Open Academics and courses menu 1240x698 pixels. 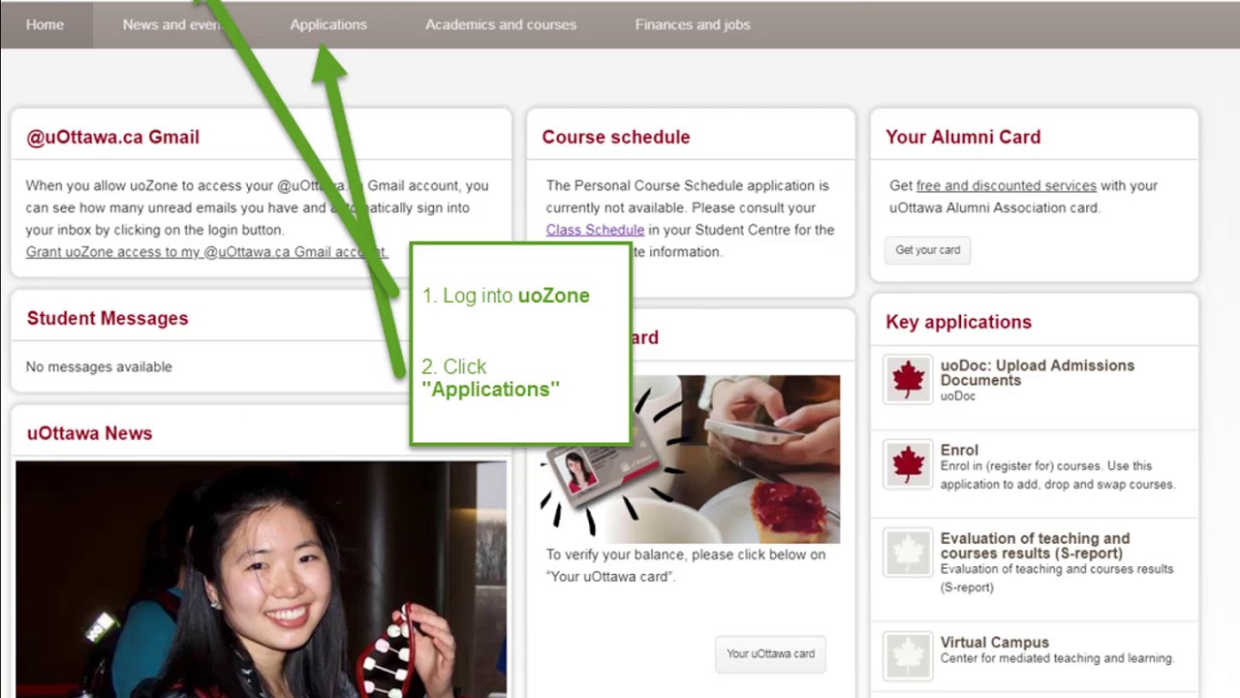pos(501,24)
